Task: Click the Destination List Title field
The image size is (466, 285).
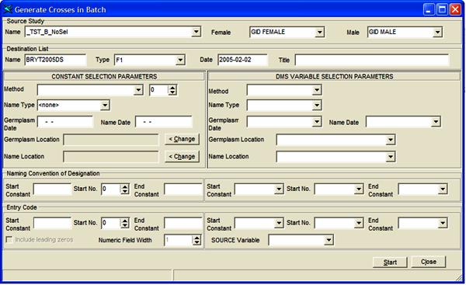Action: [x=372, y=60]
